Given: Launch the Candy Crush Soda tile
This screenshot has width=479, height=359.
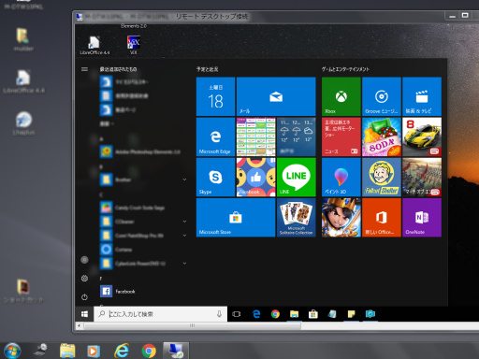Looking at the screenshot, I should (x=382, y=136).
